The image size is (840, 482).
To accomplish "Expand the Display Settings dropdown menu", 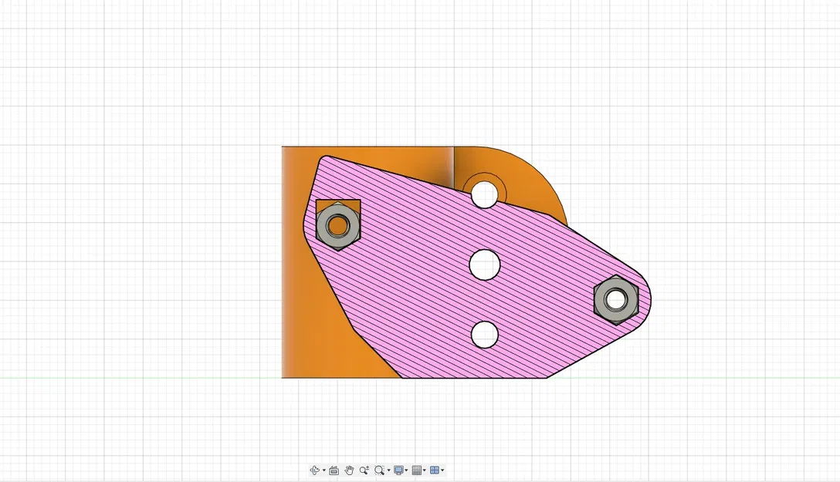I will coord(407,470).
